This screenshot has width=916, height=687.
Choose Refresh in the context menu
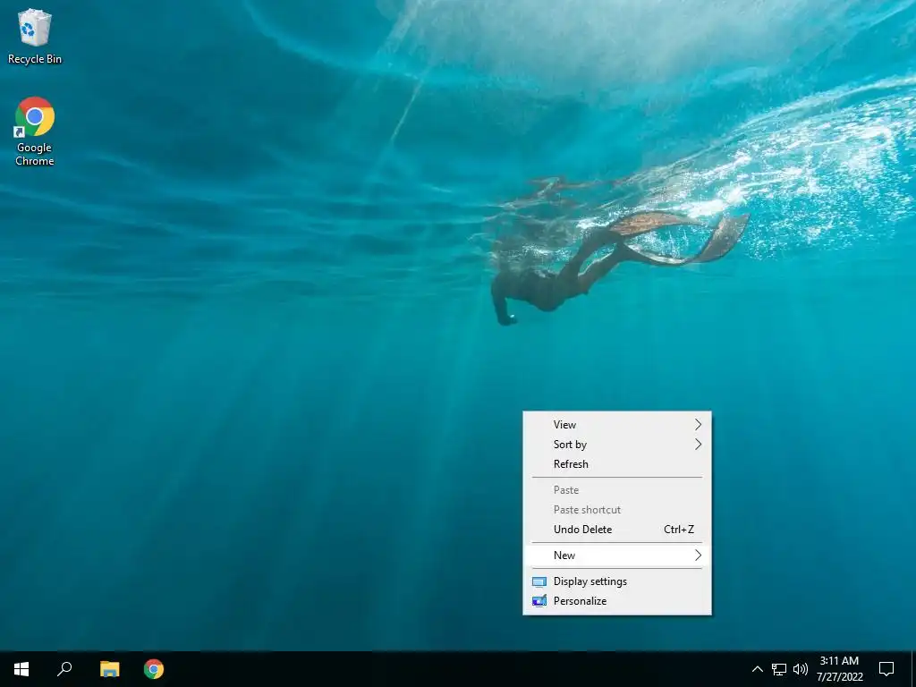coord(617,464)
